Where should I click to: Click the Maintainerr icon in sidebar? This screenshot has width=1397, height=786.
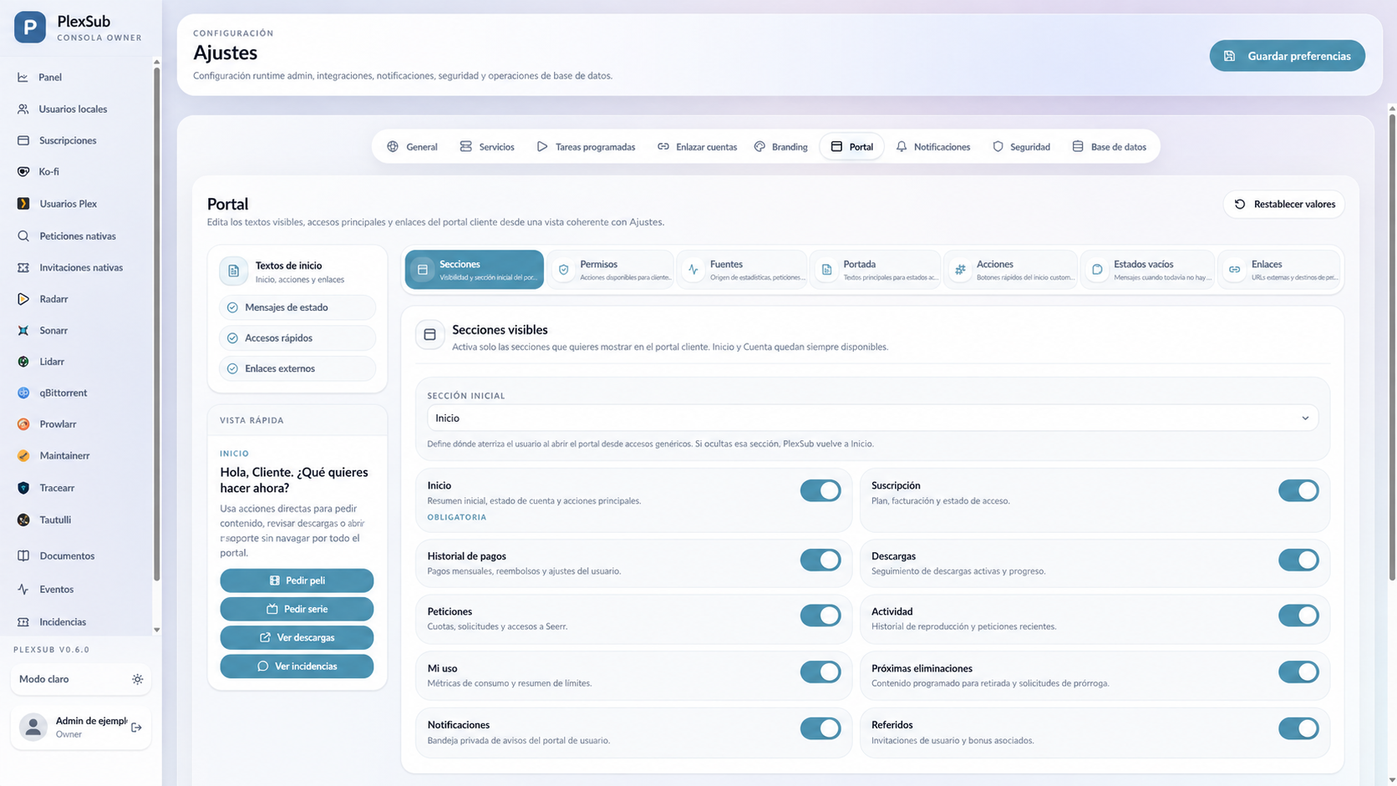23,455
